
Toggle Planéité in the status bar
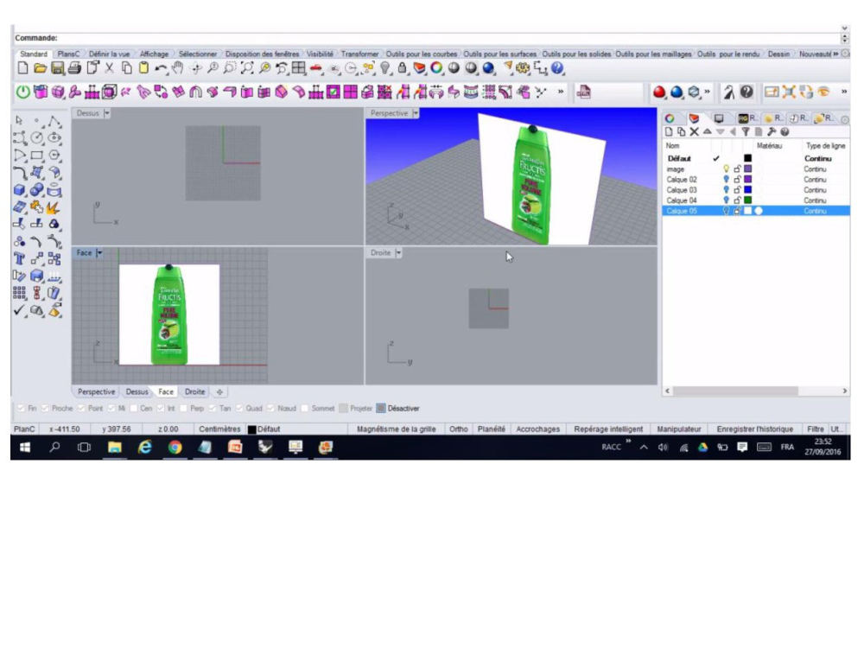pyautogui.click(x=492, y=429)
